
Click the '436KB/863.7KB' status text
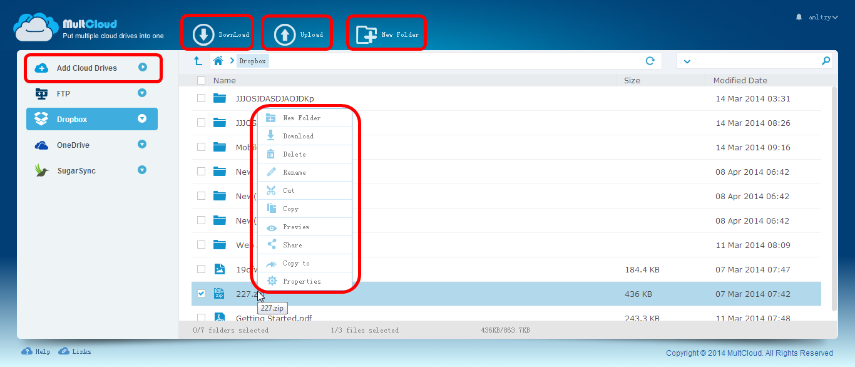[505, 330]
